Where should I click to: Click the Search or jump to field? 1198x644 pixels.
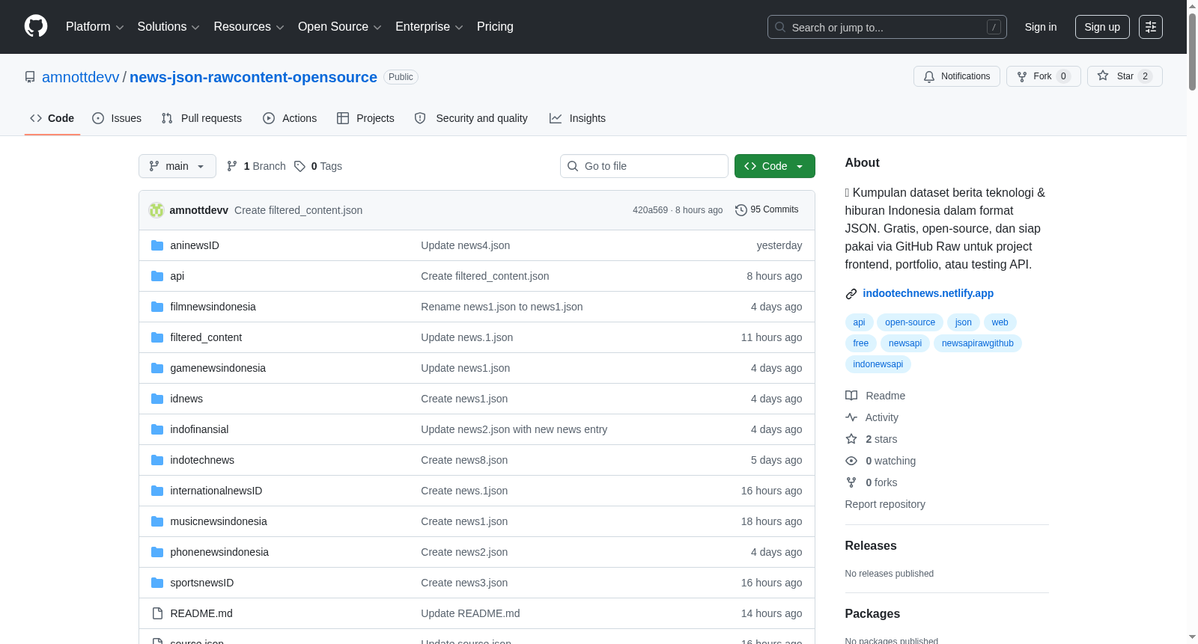pyautogui.click(x=887, y=27)
